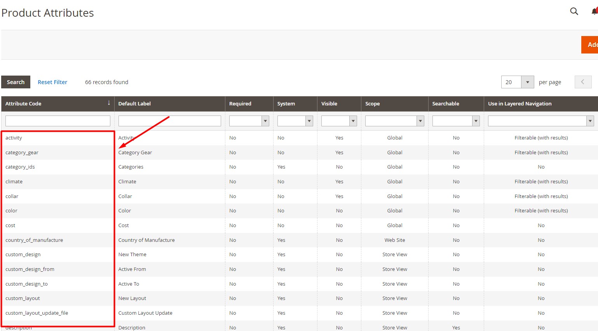This screenshot has height=331, width=598.
Task: Sort by Scope column header
Action: (372, 103)
